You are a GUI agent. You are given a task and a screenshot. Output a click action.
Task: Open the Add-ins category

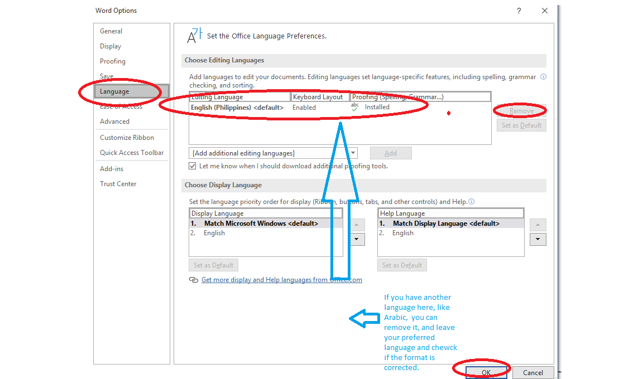click(x=112, y=169)
